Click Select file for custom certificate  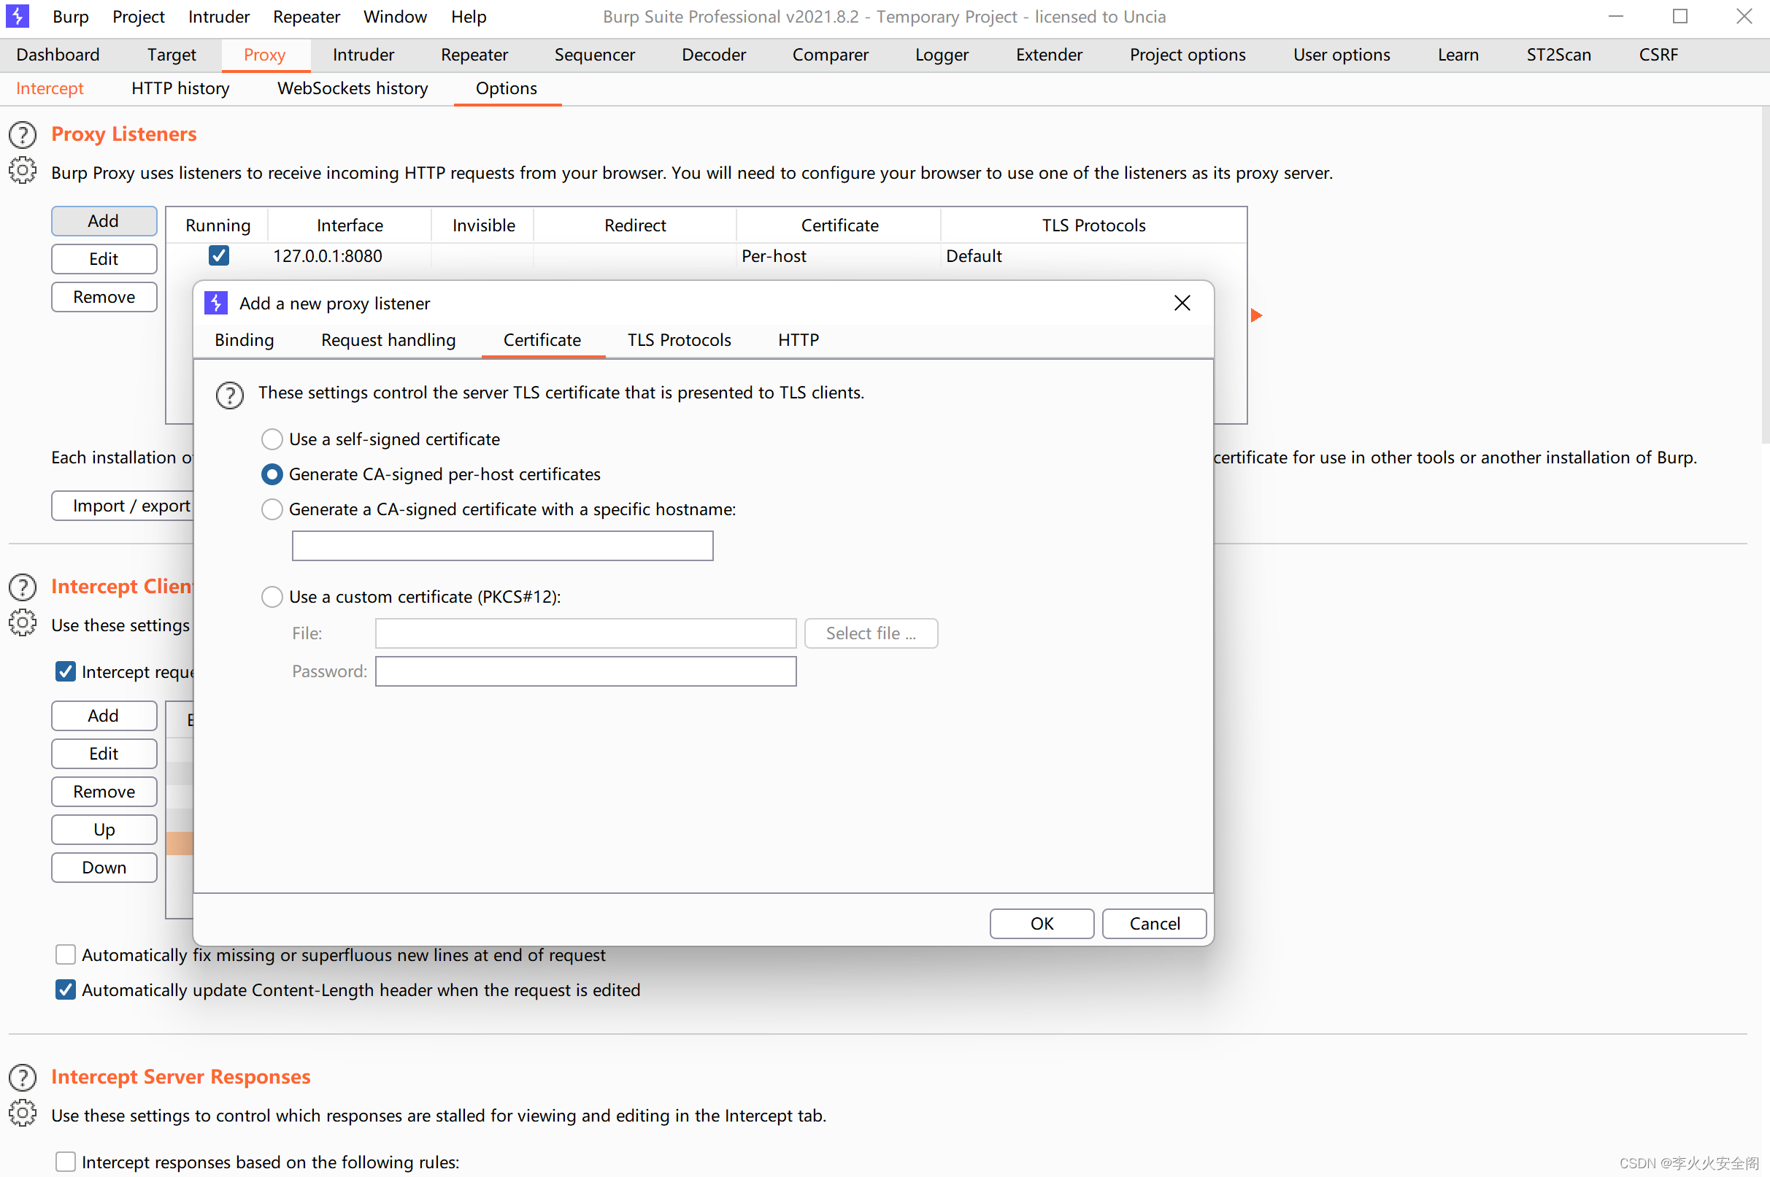tap(871, 633)
